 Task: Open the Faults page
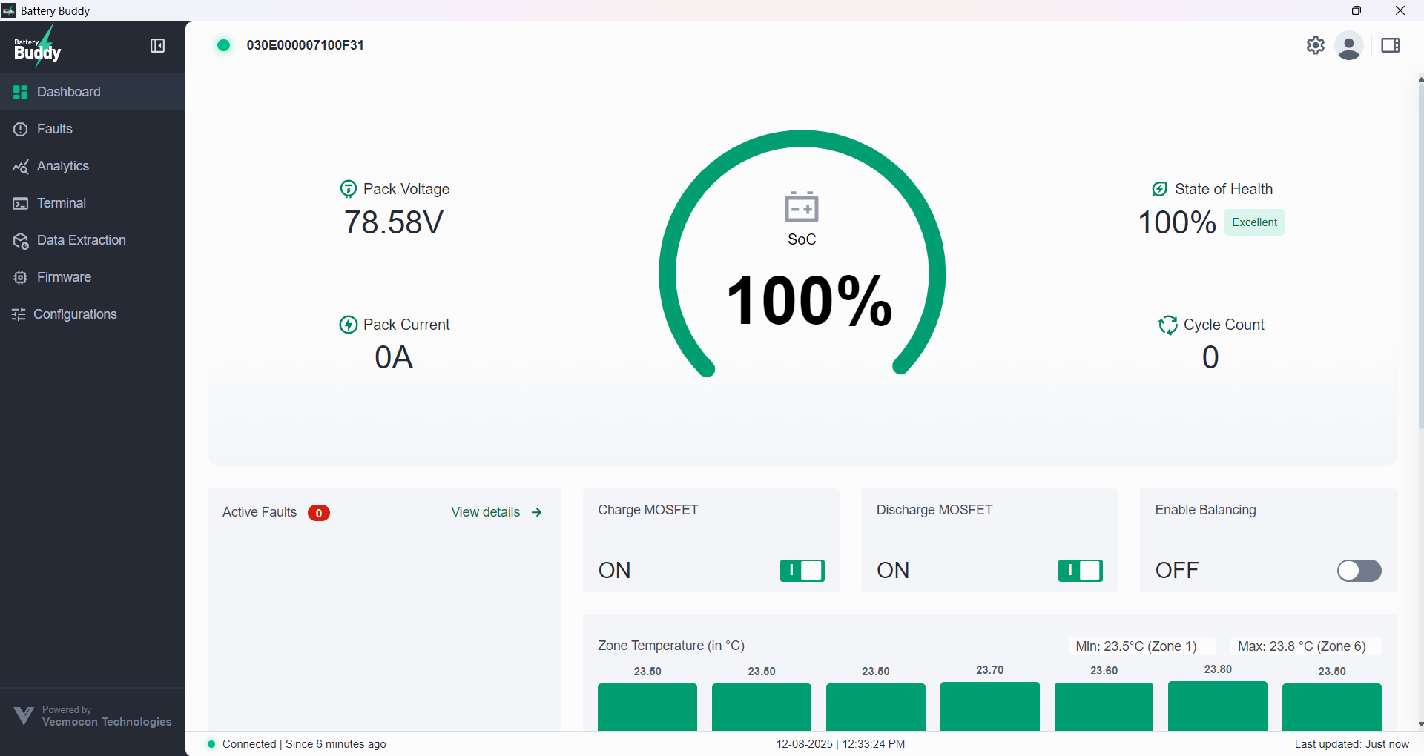tap(54, 129)
